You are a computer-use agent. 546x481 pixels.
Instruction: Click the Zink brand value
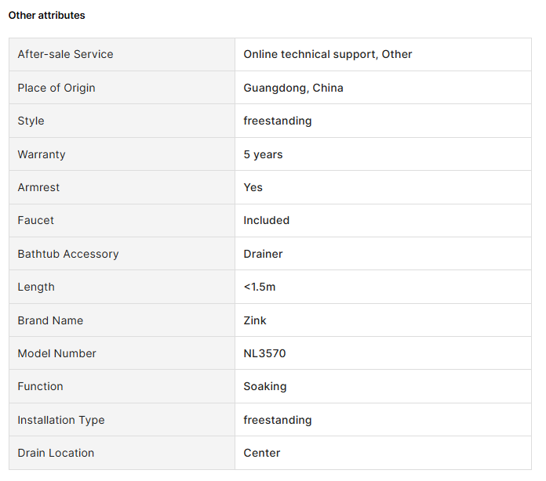coord(255,320)
